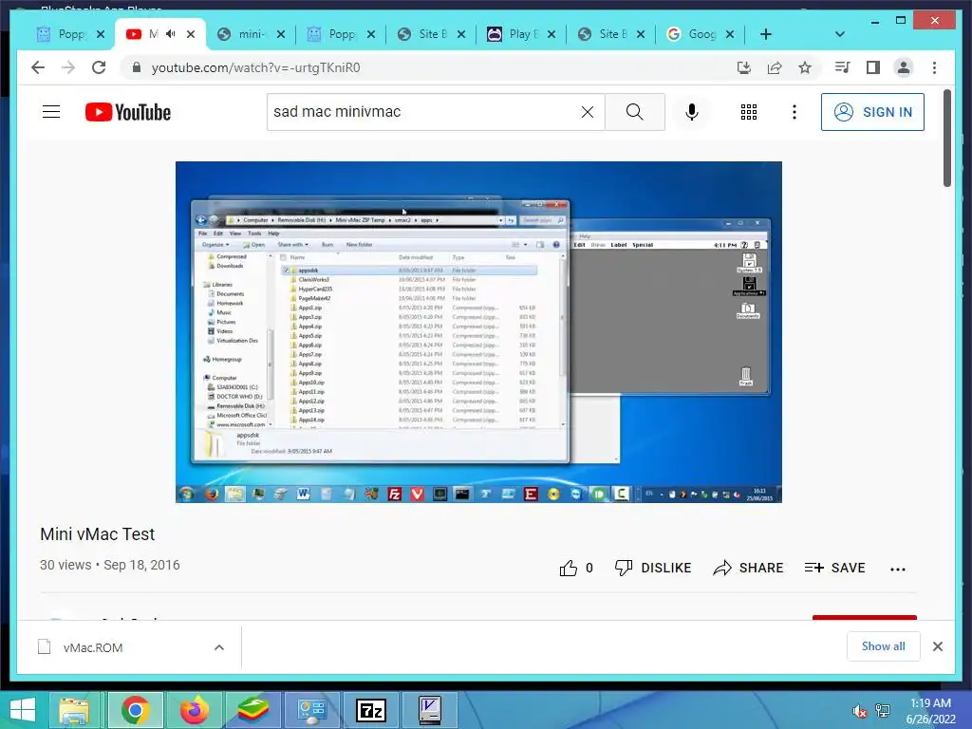972x729 pixels.
Task: Open the YouTube apps grid
Action: [x=749, y=112]
